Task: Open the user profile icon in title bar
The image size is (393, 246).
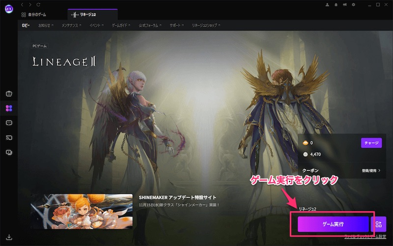Action: click(327, 4)
